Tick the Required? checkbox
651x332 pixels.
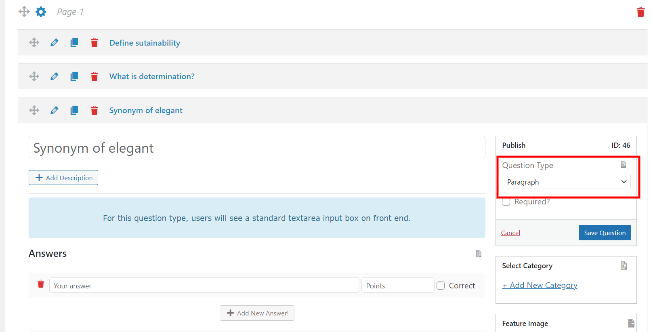tap(506, 202)
